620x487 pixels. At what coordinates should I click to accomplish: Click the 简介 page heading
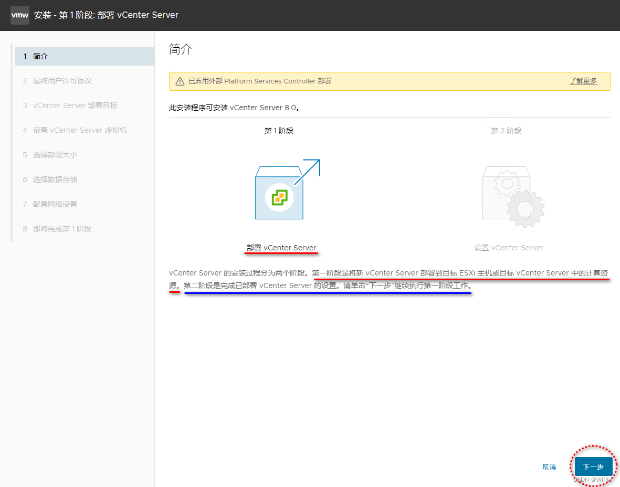(180, 49)
